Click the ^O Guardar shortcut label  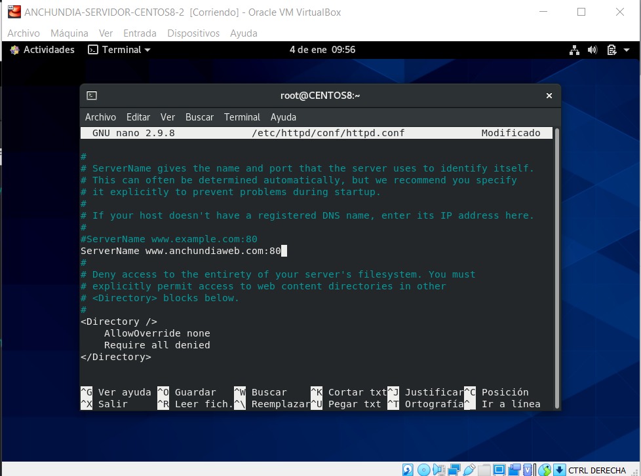tap(186, 392)
